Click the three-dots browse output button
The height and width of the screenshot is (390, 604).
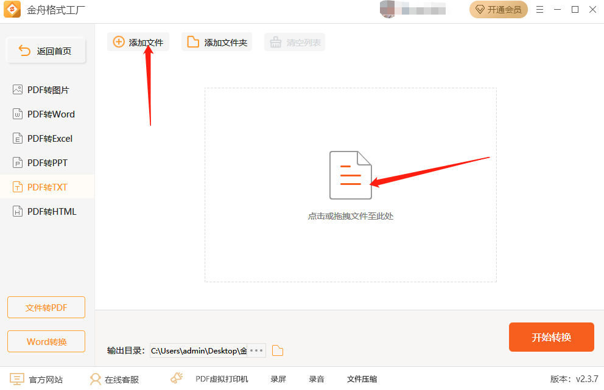click(256, 350)
